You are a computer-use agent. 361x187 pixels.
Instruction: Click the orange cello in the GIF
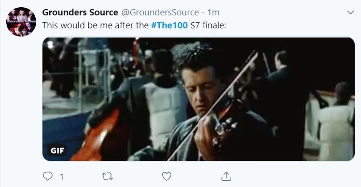[96, 137]
